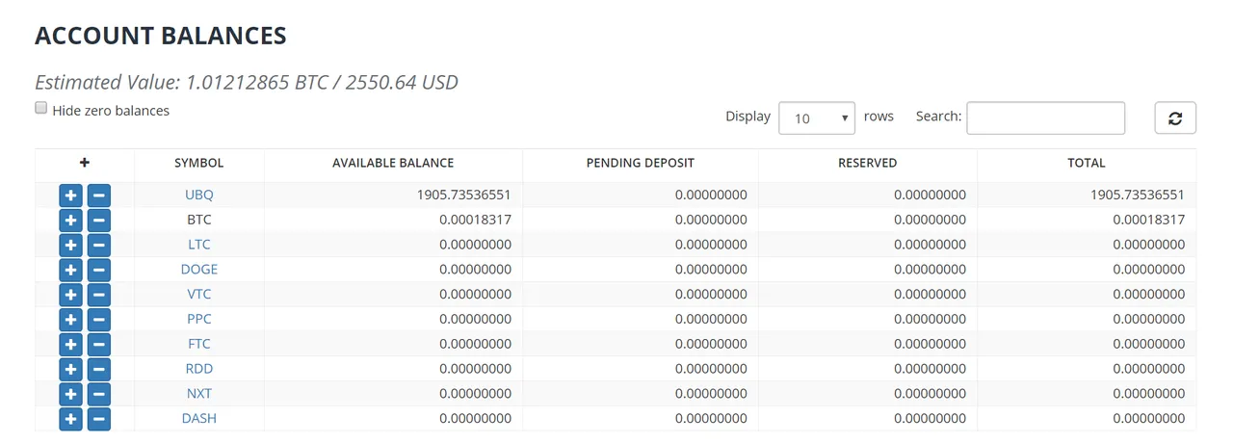The image size is (1233, 443).
Task: Select UBQ available balance 1905.73536551
Action: pos(463,195)
